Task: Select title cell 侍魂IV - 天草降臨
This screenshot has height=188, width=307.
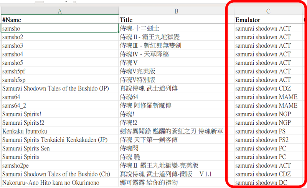Action: 176,54
